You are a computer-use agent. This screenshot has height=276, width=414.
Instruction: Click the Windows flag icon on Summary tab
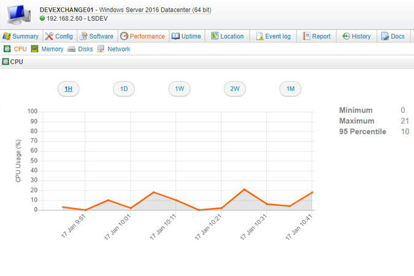(7, 36)
